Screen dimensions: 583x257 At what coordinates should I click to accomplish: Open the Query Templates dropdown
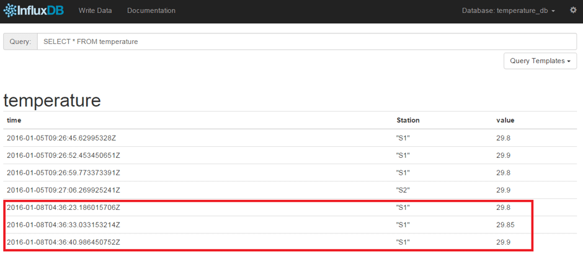click(x=540, y=61)
